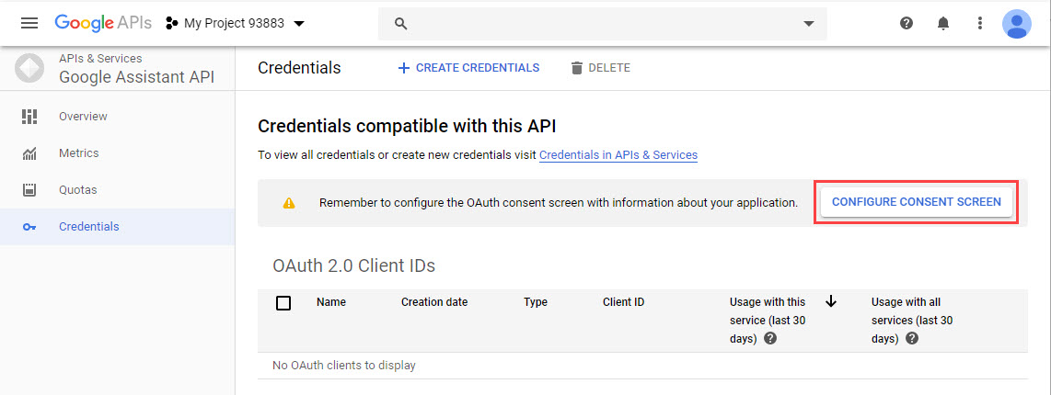
Task: Open the notifications bell
Action: (943, 24)
